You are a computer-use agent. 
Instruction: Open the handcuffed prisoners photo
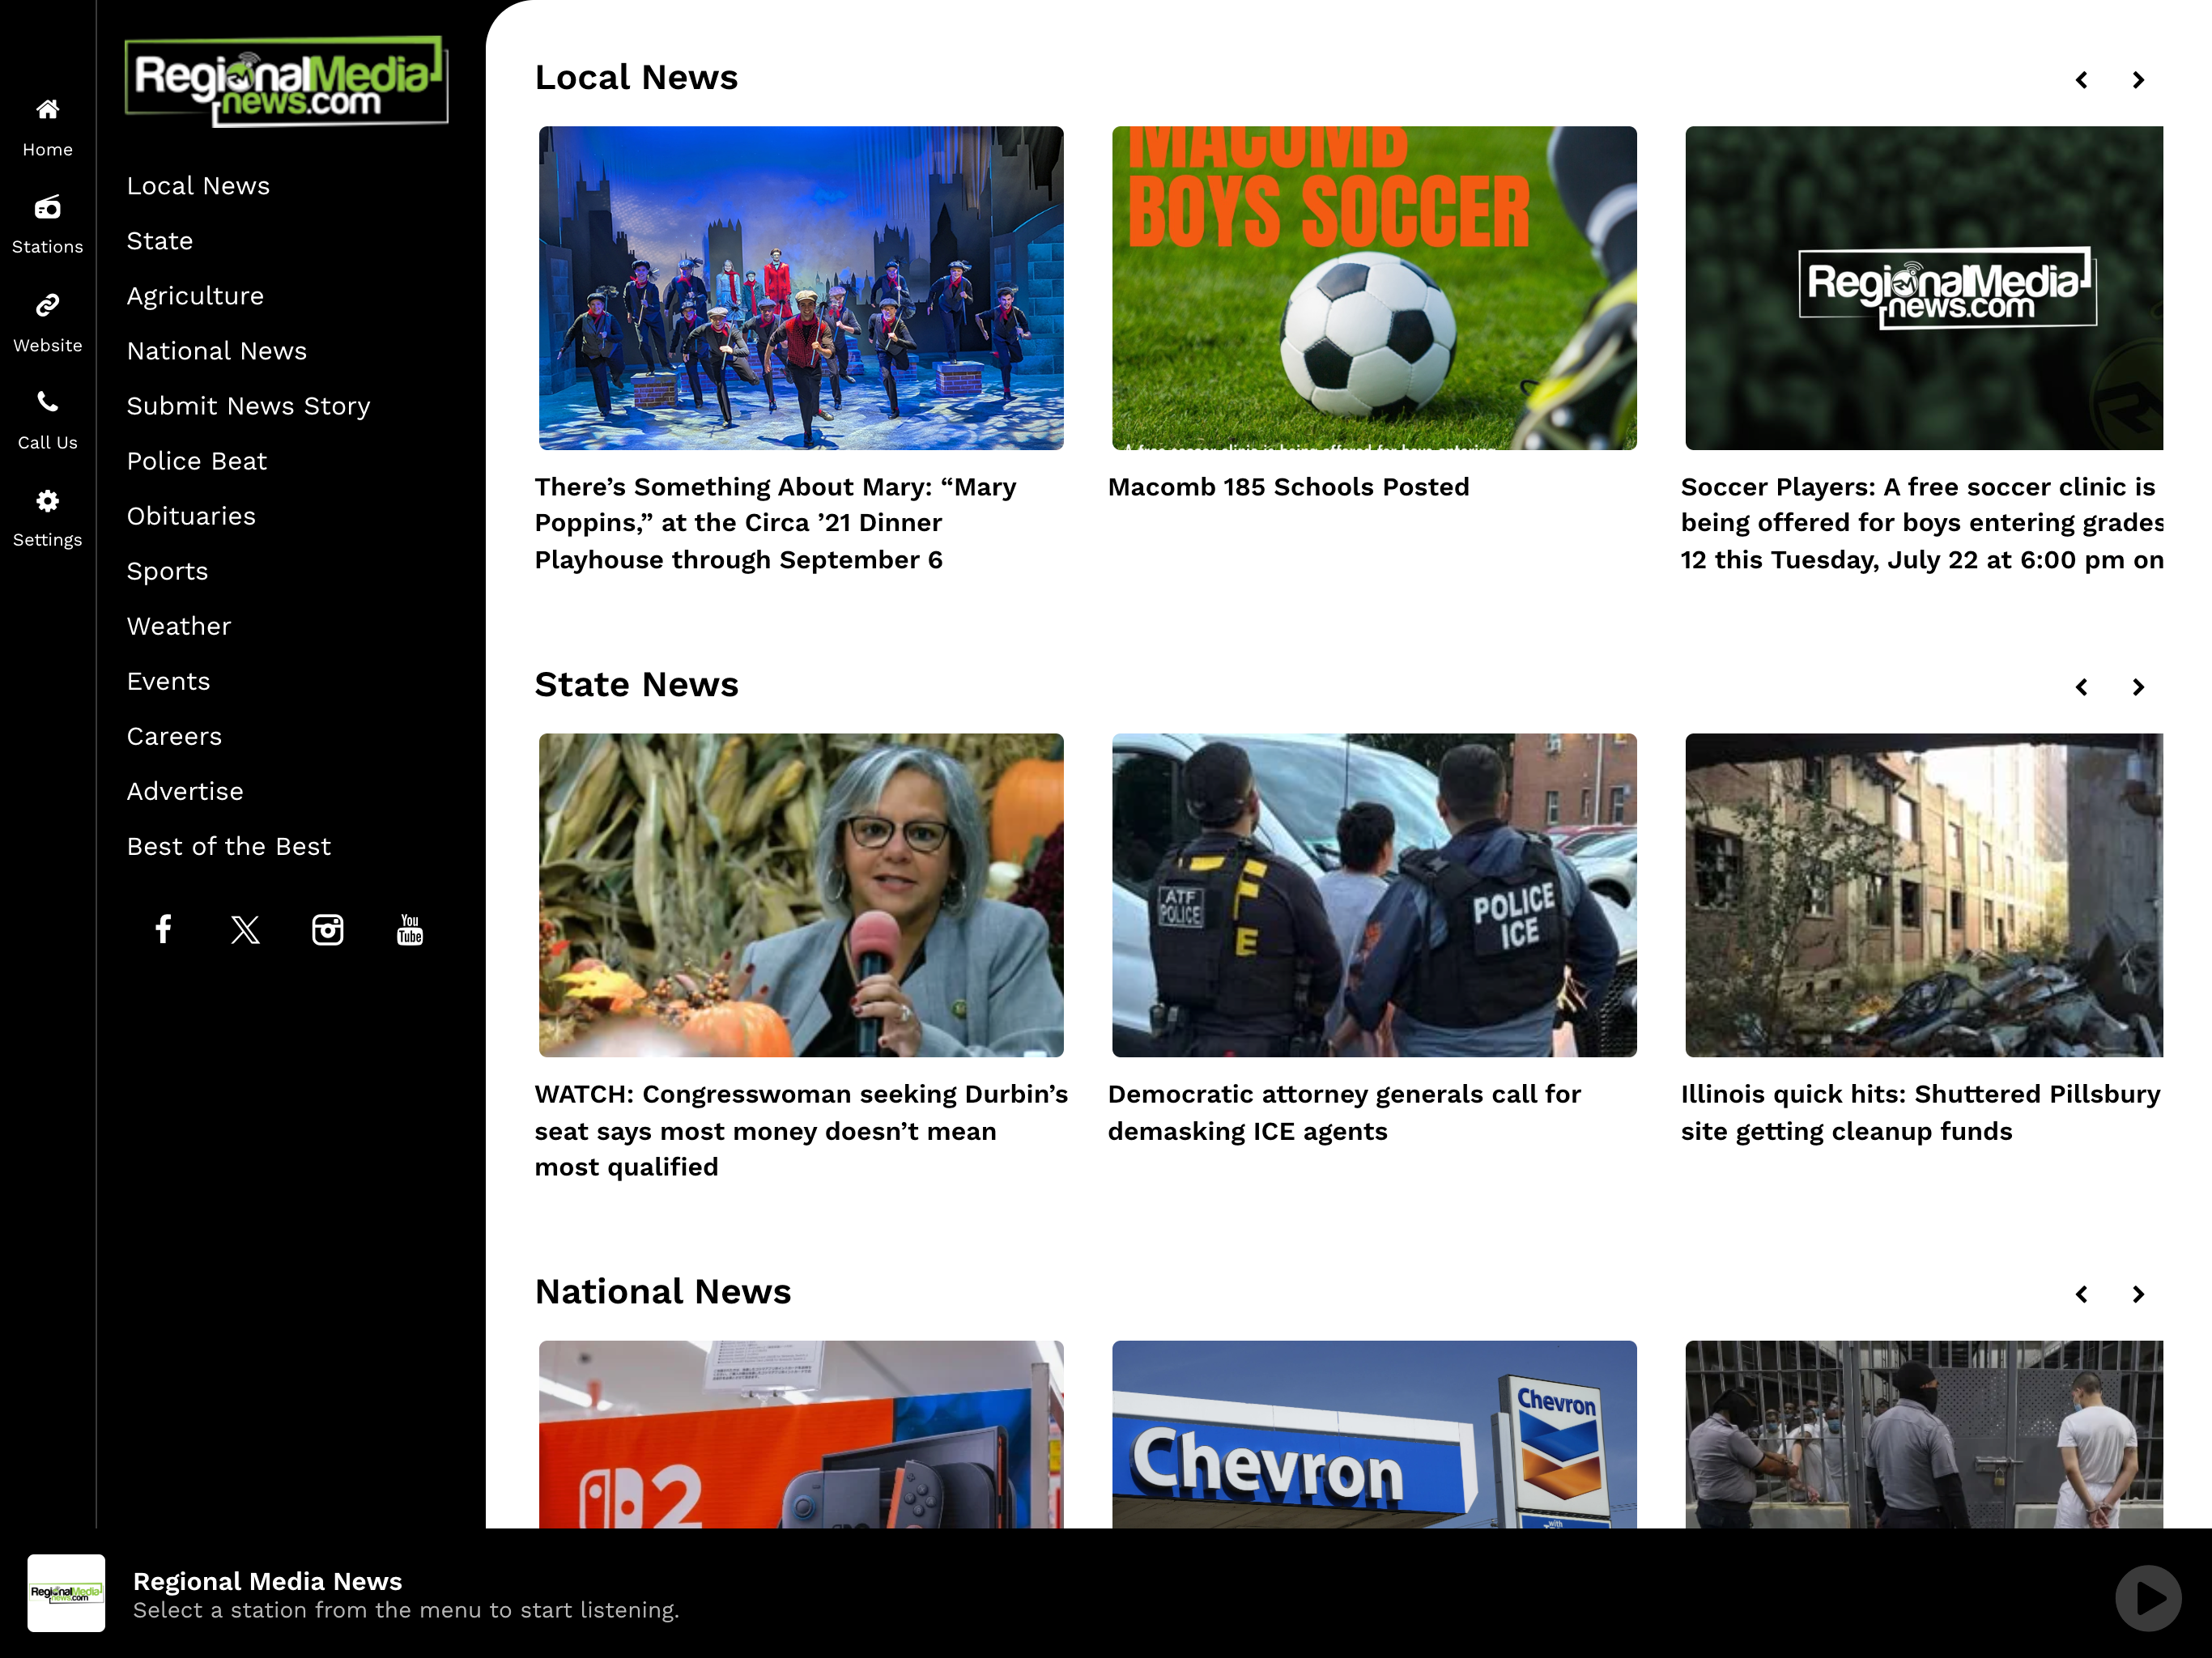(1924, 1434)
